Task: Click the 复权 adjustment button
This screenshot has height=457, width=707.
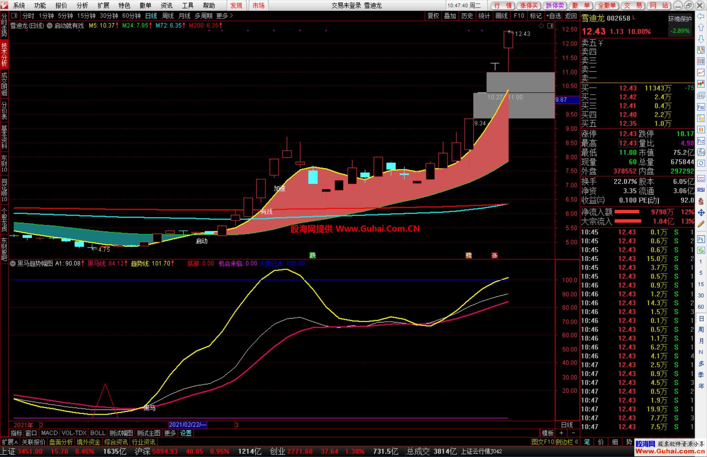Action: coord(433,16)
